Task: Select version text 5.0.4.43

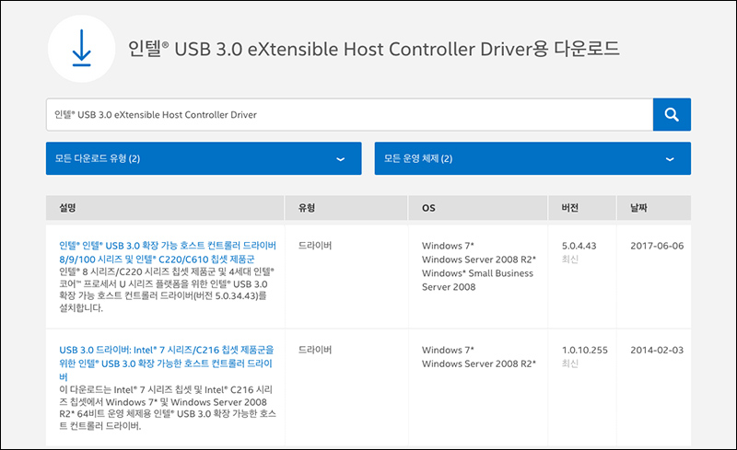Action: [579, 246]
